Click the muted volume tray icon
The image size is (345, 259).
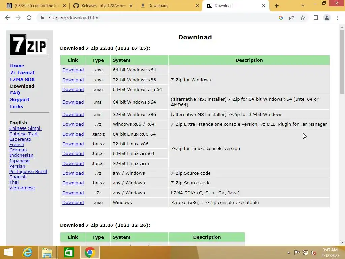(x=313, y=253)
